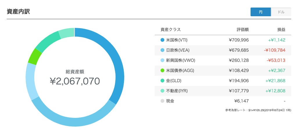Switch currency display to ドル (dollar)
Screen dimensions: 306x135
click(281, 12)
